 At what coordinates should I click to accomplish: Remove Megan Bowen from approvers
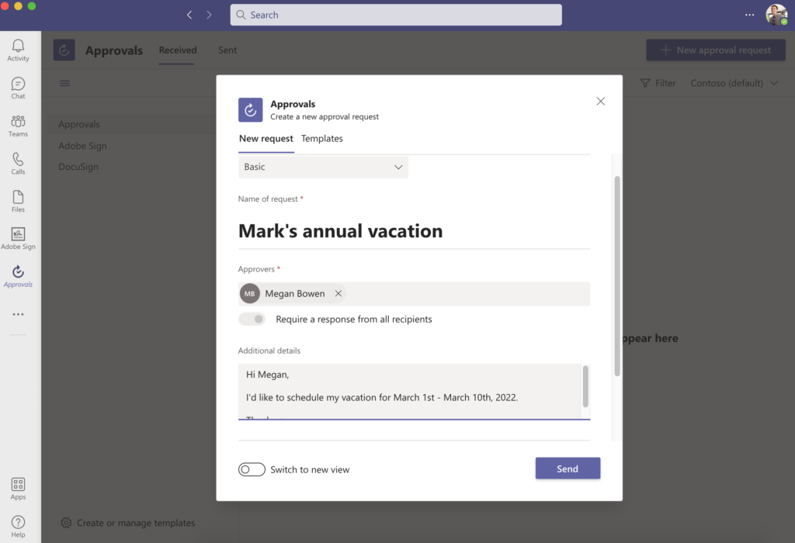338,293
